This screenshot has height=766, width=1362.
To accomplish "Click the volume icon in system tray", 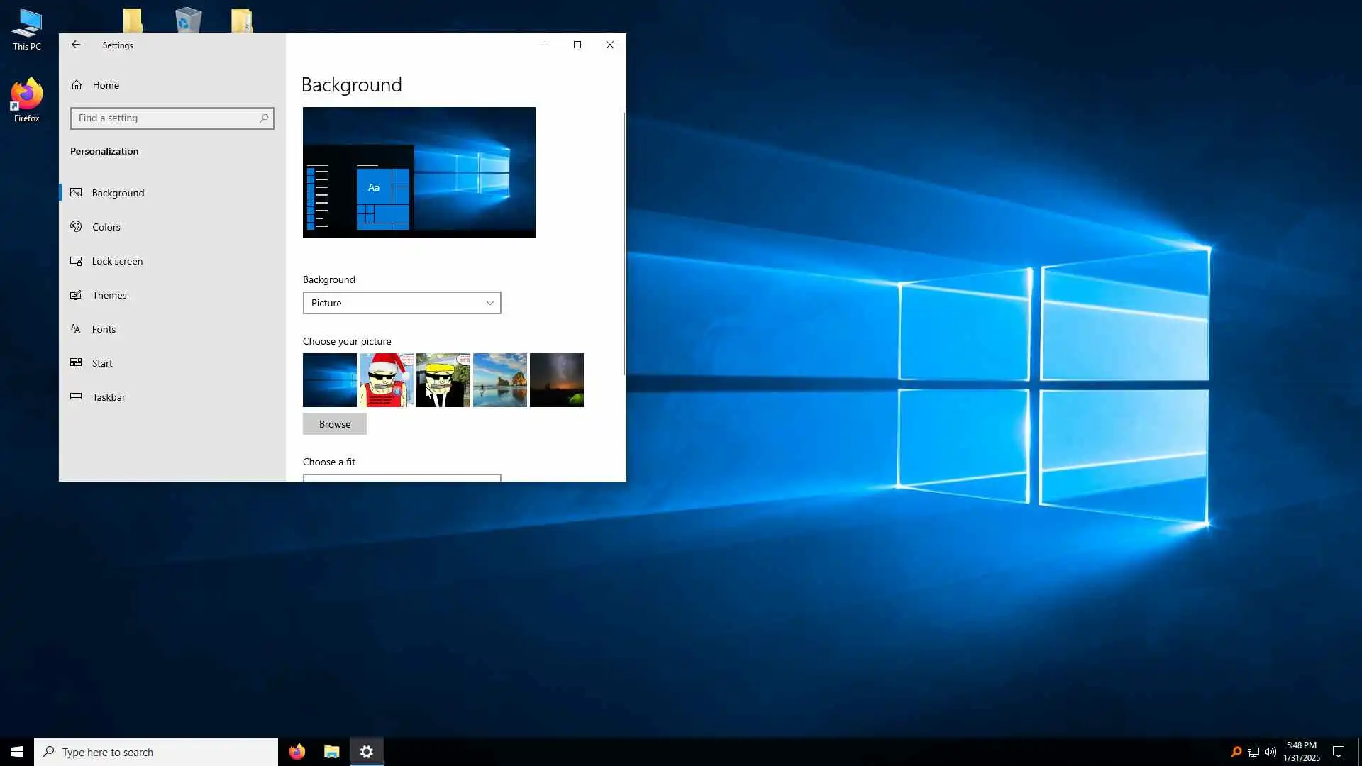I will (x=1270, y=752).
